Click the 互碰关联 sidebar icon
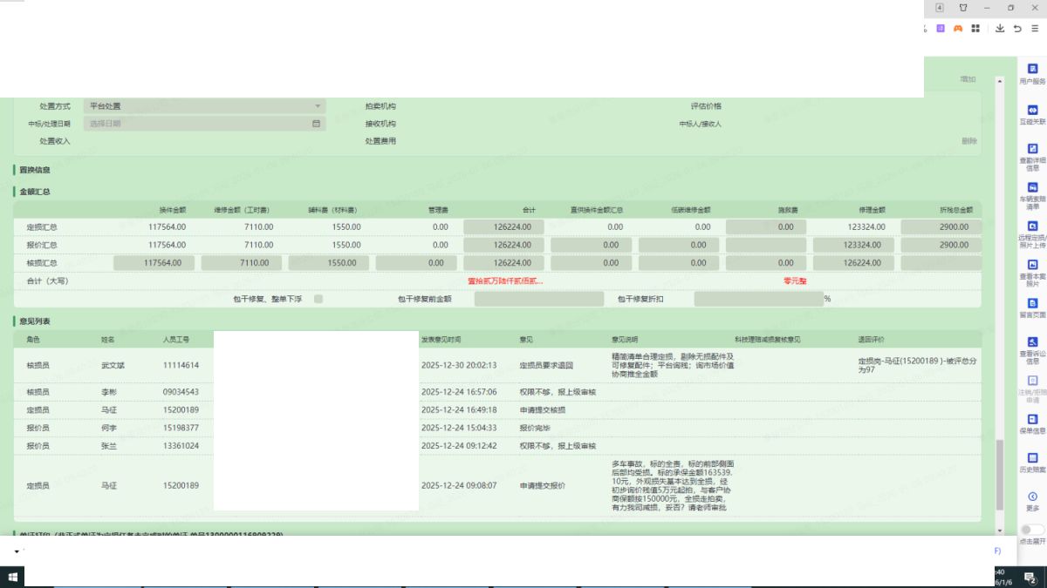The height and width of the screenshot is (588, 1047). coord(1032,111)
